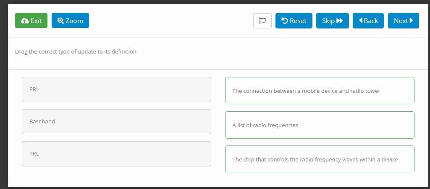This screenshot has width=430, height=189.
Task: Select the PRL answer card
Action: point(116,154)
